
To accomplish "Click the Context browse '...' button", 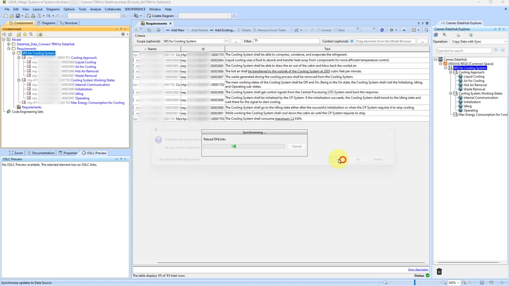I will 423,41.
